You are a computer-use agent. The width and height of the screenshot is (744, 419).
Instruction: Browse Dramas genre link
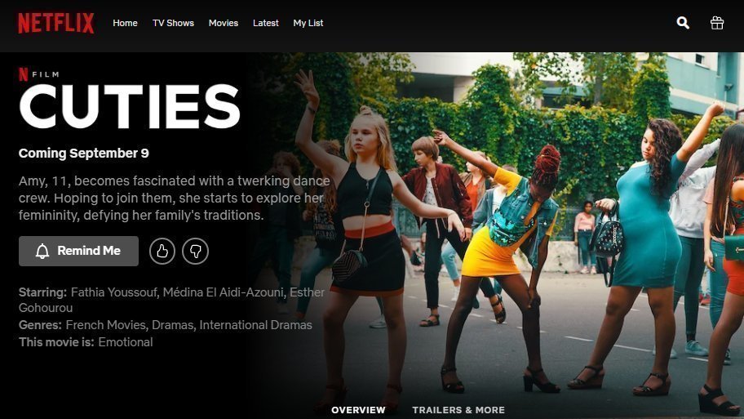pos(173,325)
